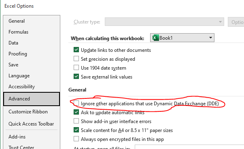Click the At startup open all files field
This screenshot has height=149, width=244.
pyautogui.click(x=189, y=147)
